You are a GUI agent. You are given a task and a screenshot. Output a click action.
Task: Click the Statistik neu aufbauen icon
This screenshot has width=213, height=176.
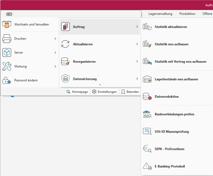click(x=147, y=44)
